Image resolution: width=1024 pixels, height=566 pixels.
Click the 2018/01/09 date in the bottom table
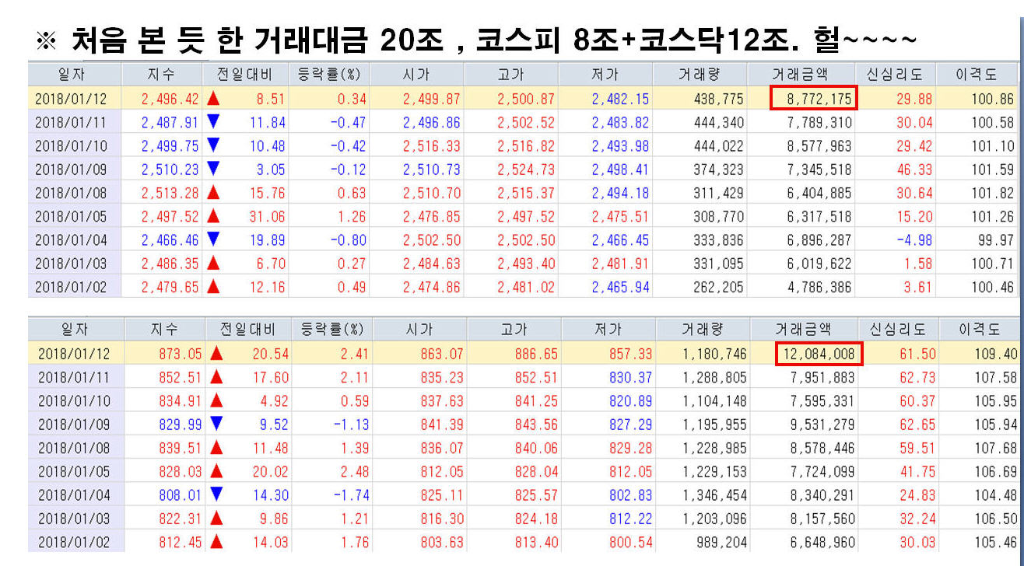[x=74, y=424]
